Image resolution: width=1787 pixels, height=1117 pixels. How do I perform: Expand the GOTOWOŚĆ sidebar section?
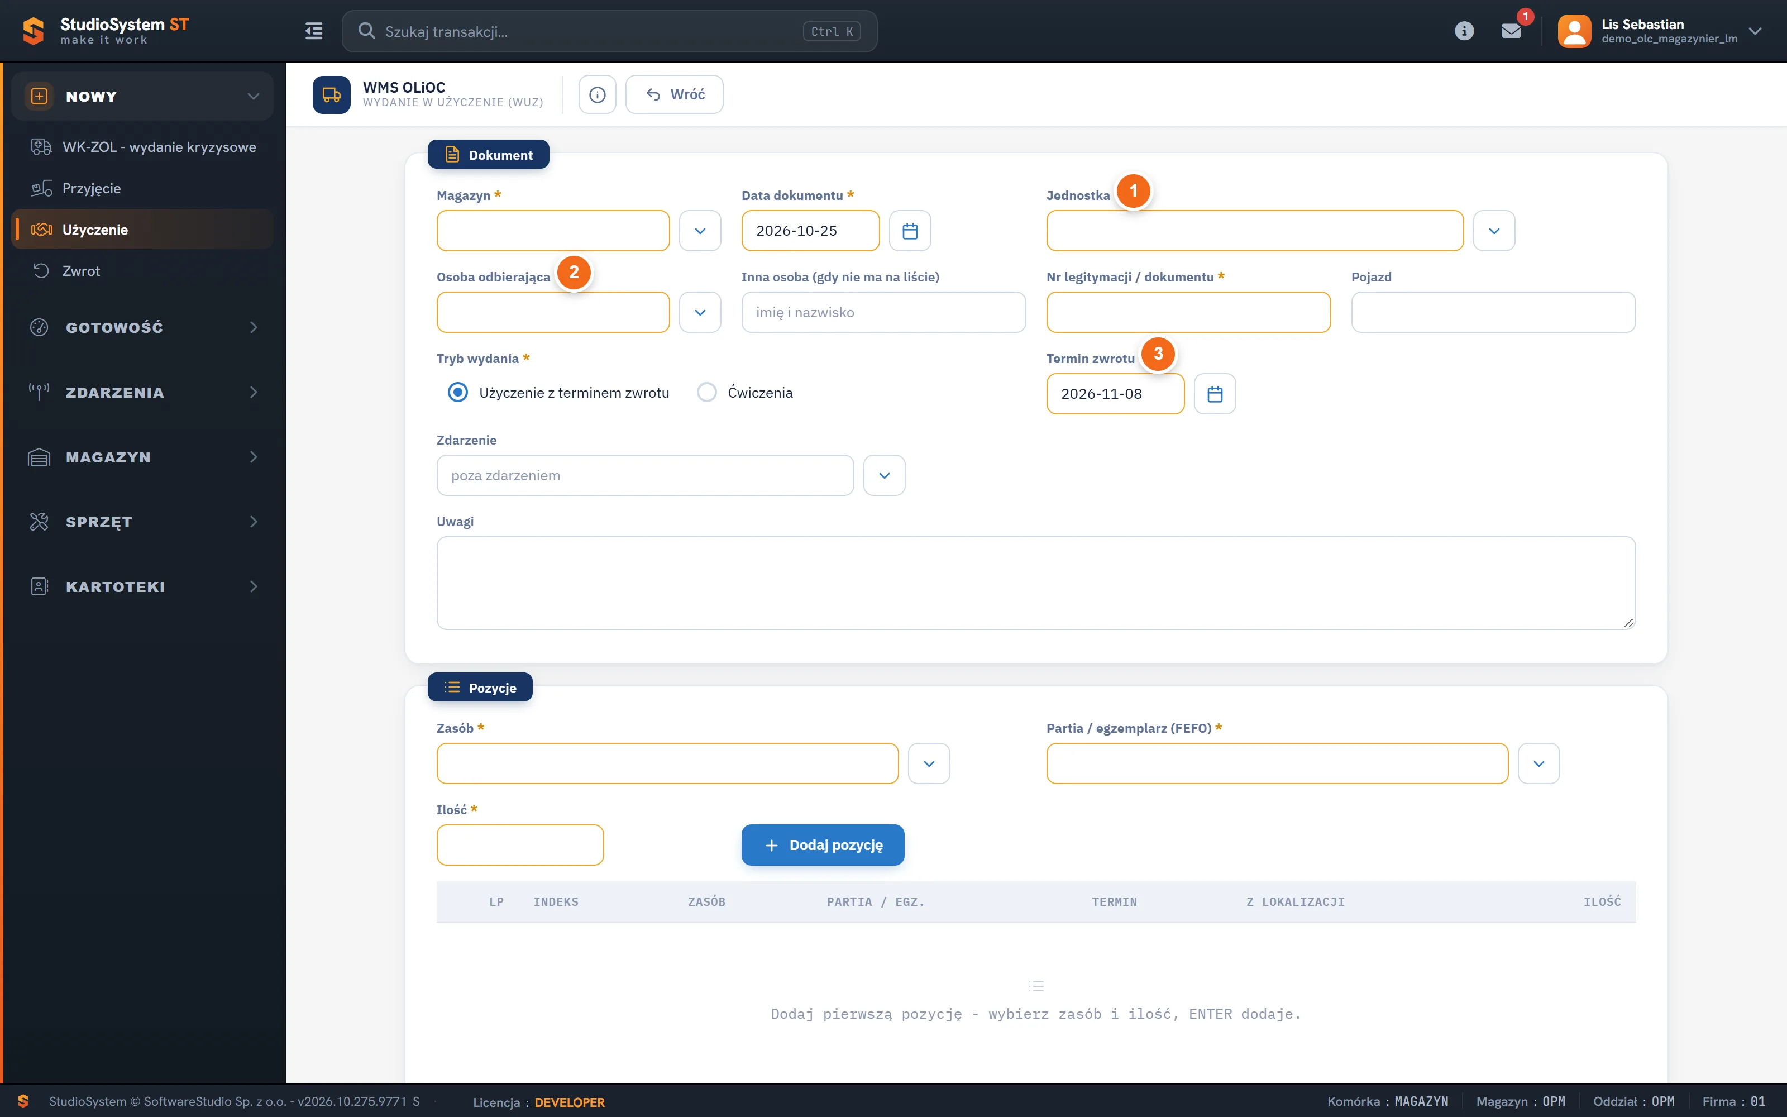point(142,327)
